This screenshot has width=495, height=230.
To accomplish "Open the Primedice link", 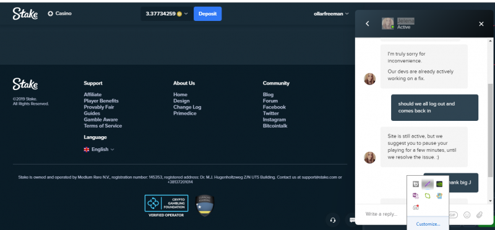I will point(184,113).
